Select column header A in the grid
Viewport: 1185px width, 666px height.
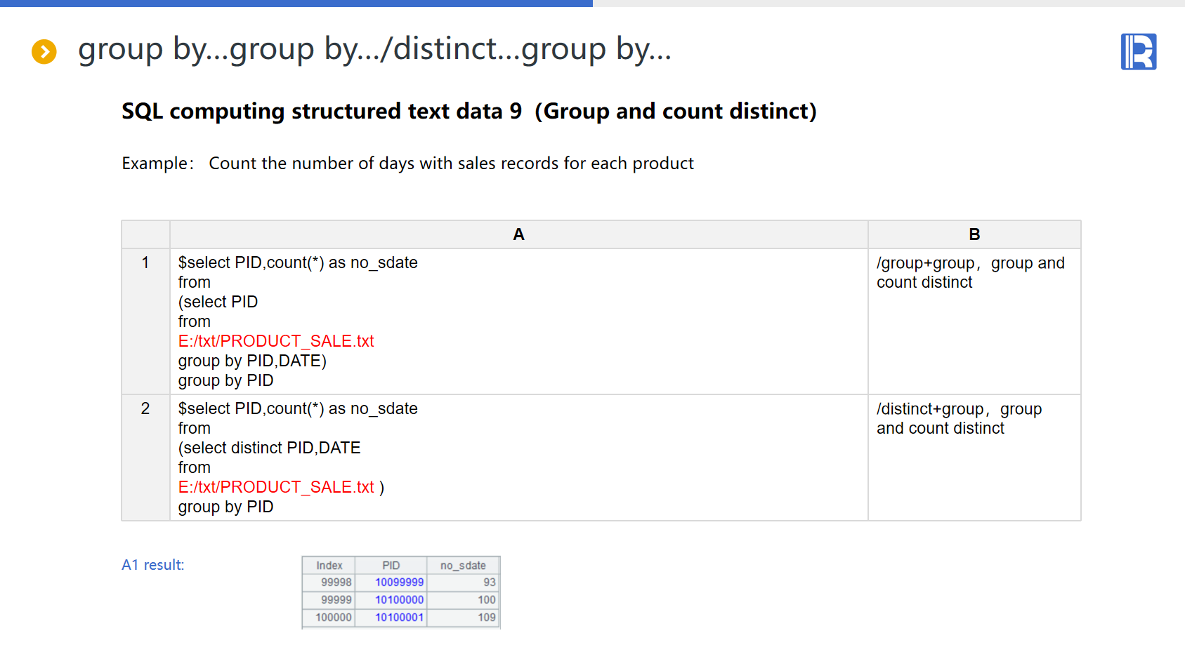[518, 234]
